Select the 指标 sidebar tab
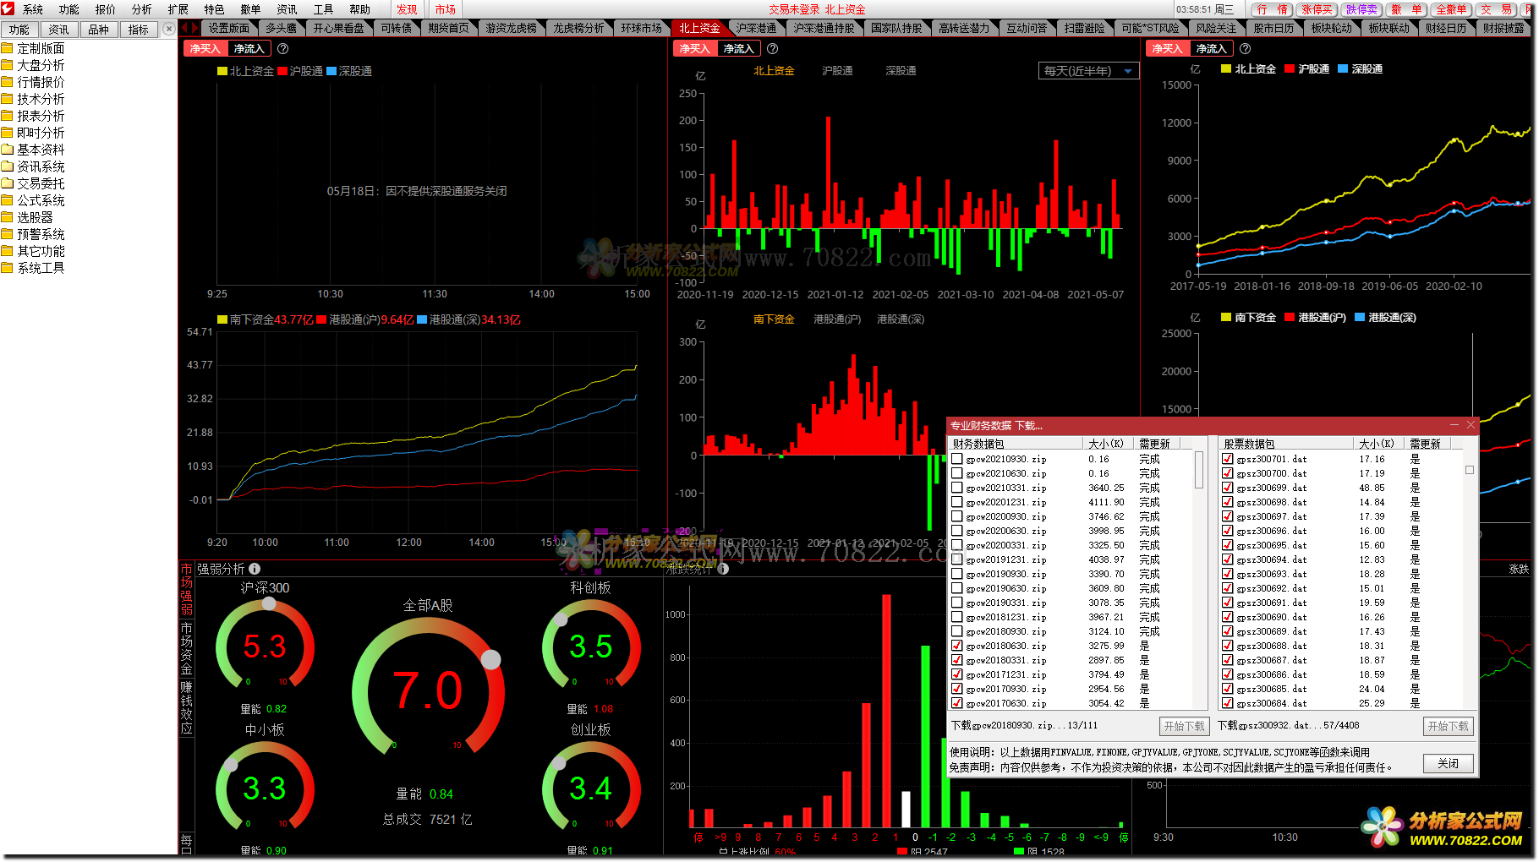Viewport: 1539px width, 862px height. [139, 30]
